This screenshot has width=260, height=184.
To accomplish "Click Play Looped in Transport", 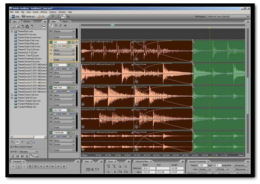I will pos(36,166).
